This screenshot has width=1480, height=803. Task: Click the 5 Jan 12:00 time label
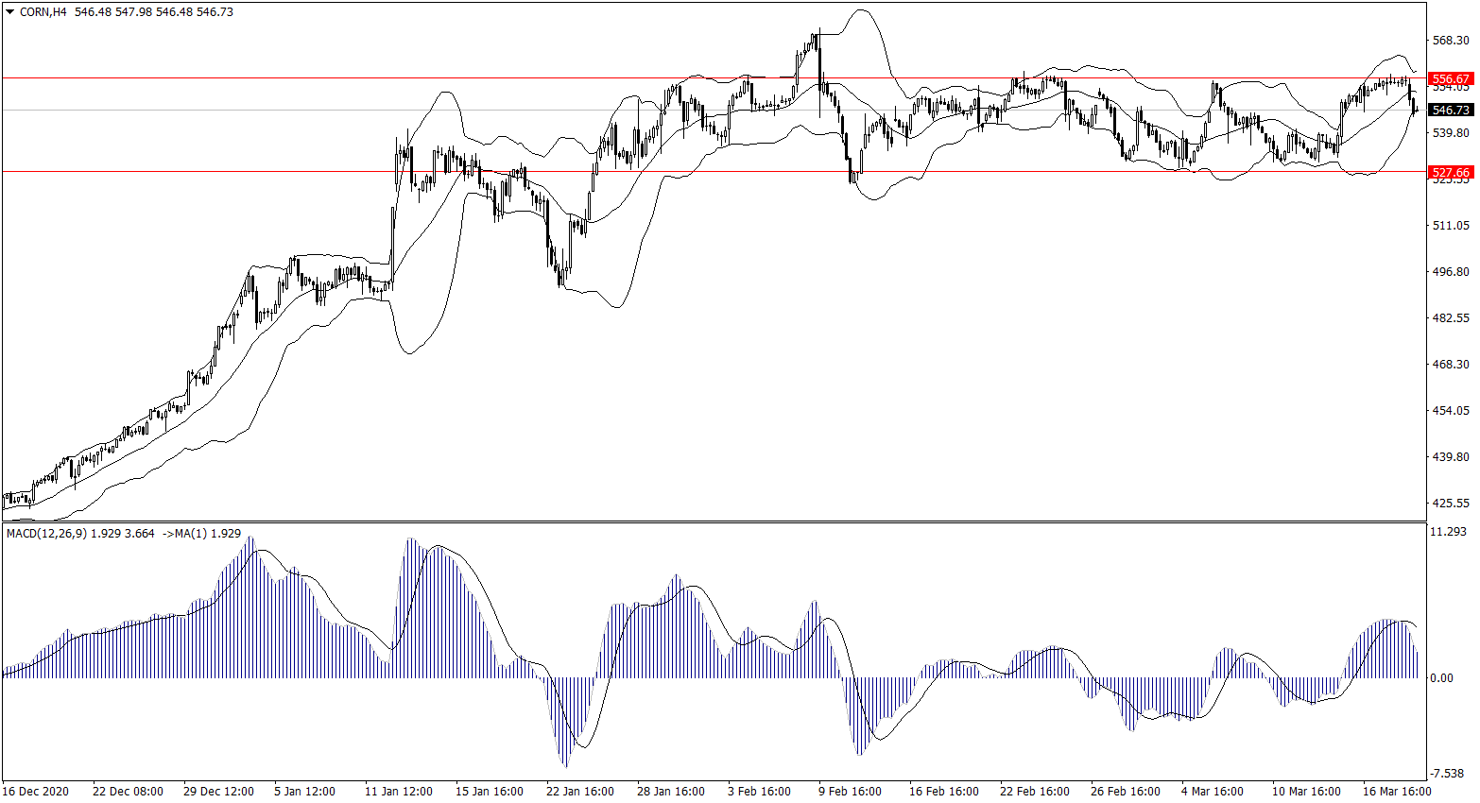pyautogui.click(x=304, y=792)
